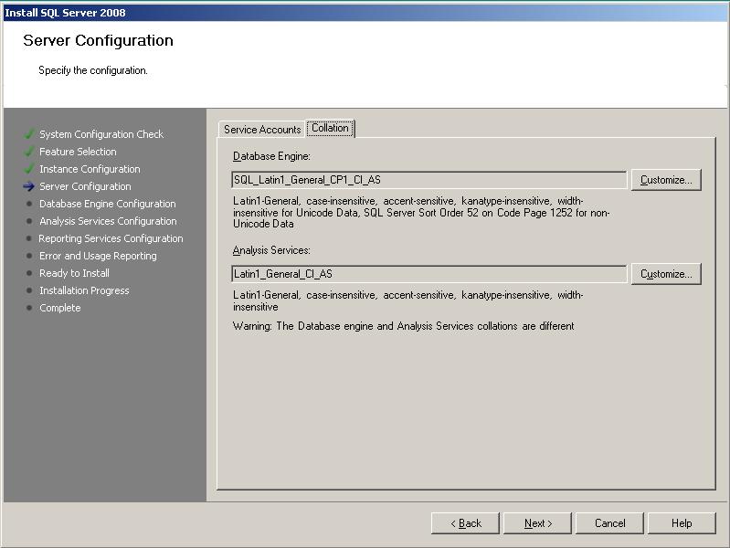
Task: Select 'Error and Usage Reporting' step text
Action: click(98, 256)
